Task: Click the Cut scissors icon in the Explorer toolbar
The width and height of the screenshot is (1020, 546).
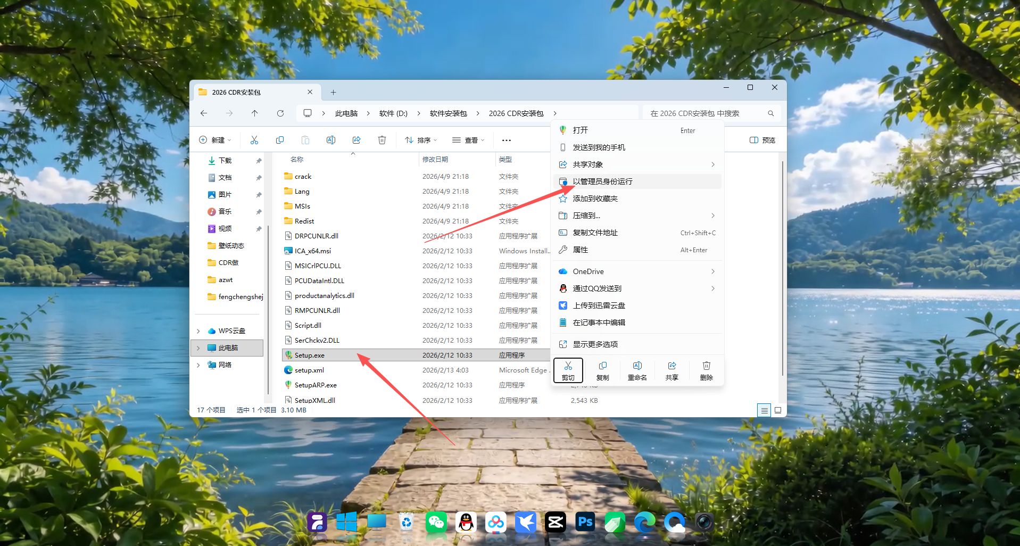Action: click(x=254, y=140)
